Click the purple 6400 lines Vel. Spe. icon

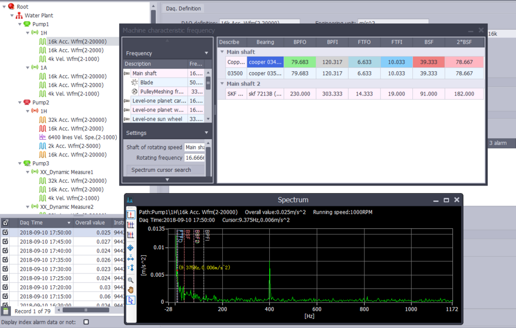tap(43, 137)
